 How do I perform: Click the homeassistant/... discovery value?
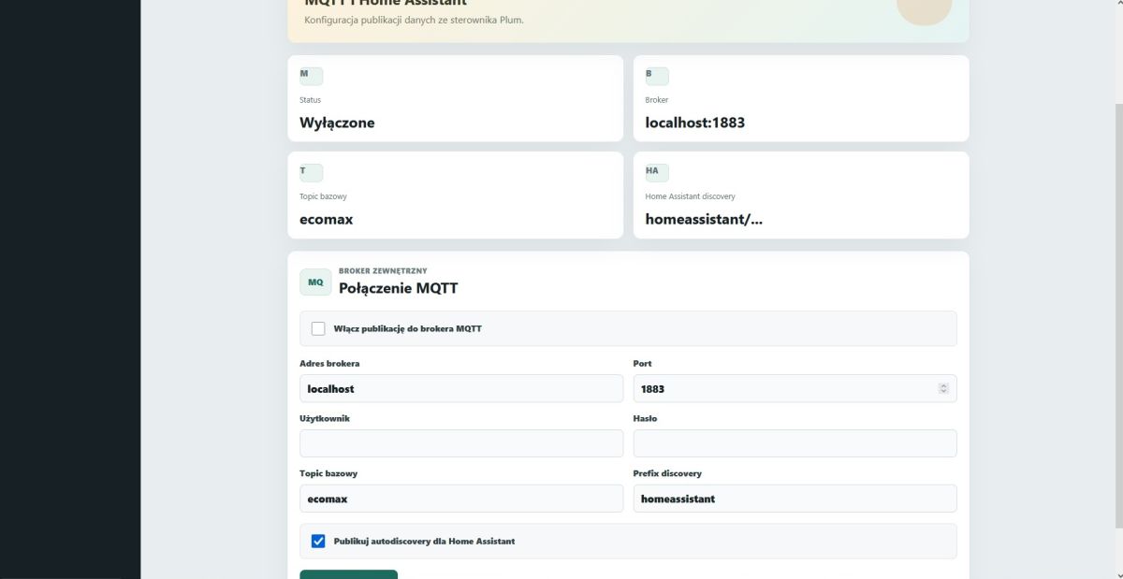[704, 220]
